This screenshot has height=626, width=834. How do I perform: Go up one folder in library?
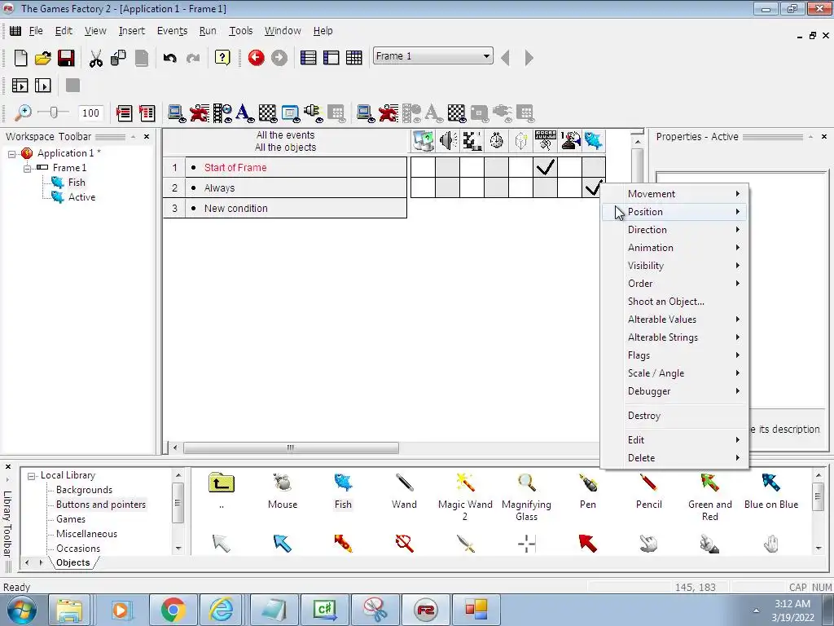[222, 483]
